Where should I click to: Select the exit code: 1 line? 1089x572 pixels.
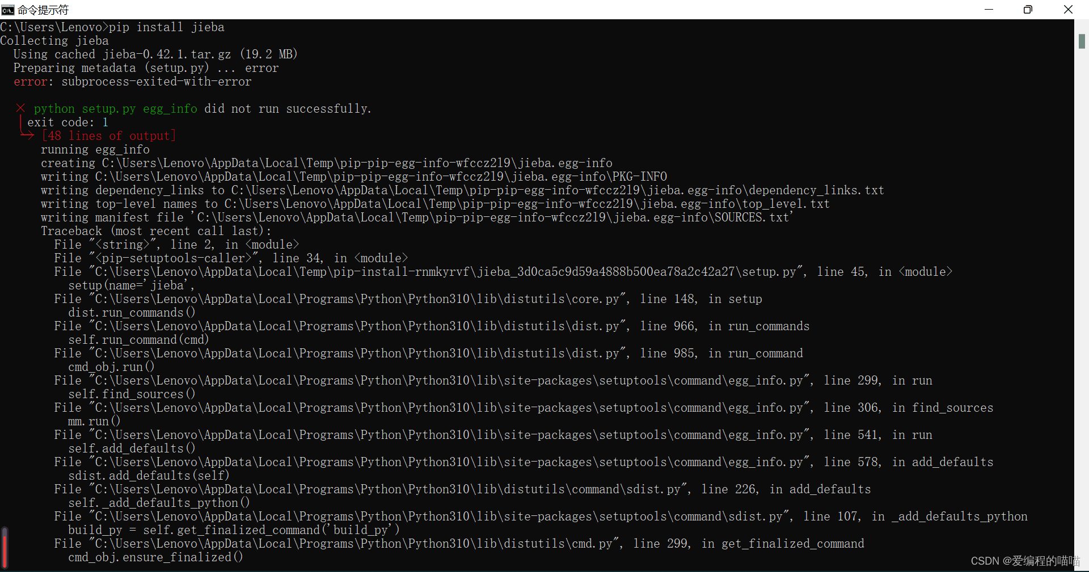[69, 122]
